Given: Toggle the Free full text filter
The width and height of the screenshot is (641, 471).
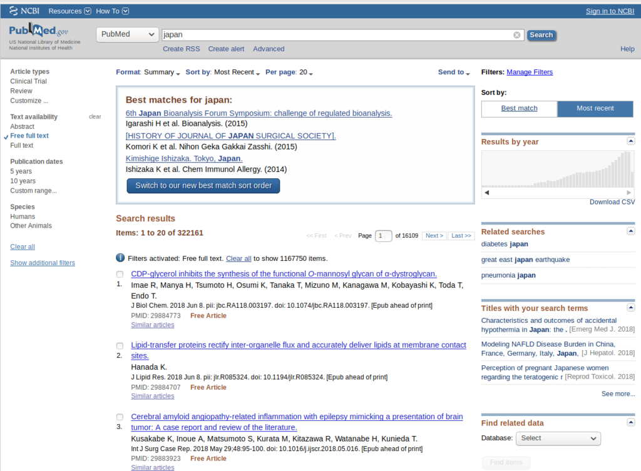Looking at the screenshot, I should [29, 136].
